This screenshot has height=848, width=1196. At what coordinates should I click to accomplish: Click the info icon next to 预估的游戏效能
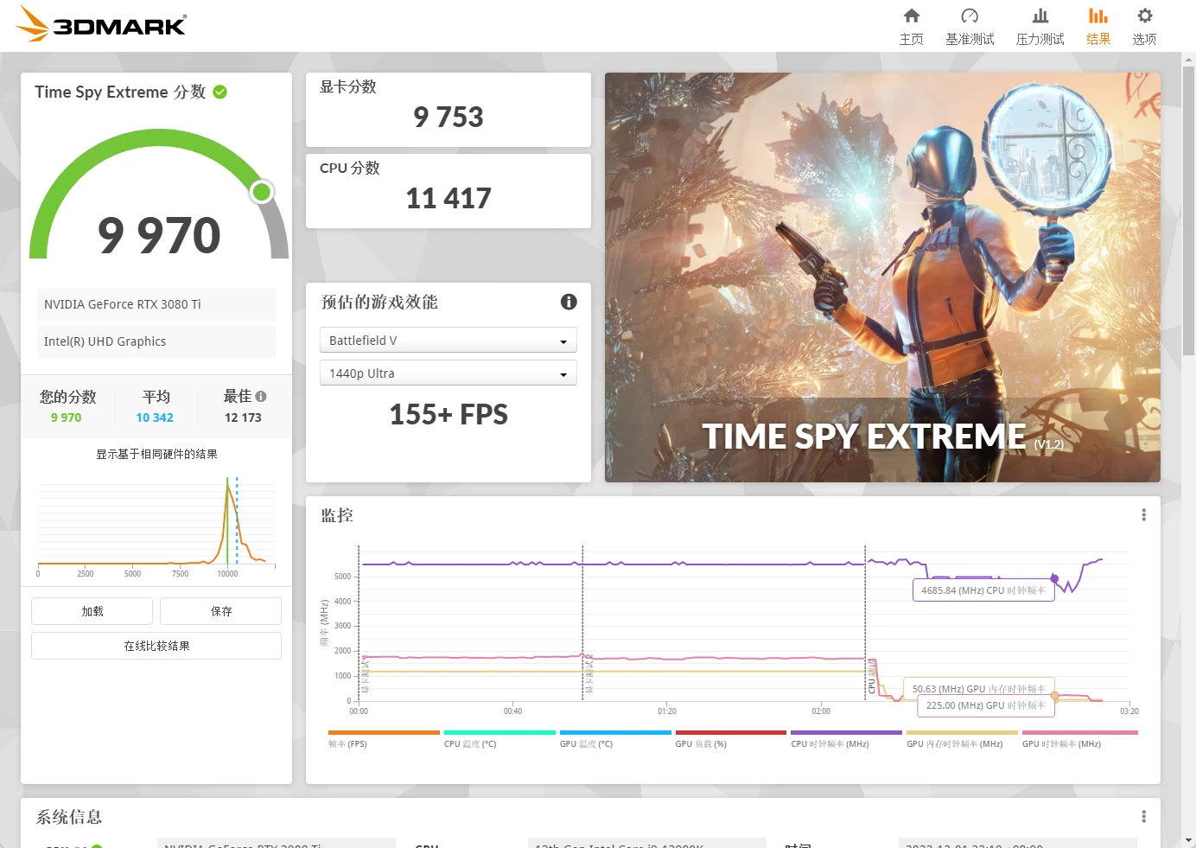pyautogui.click(x=568, y=302)
